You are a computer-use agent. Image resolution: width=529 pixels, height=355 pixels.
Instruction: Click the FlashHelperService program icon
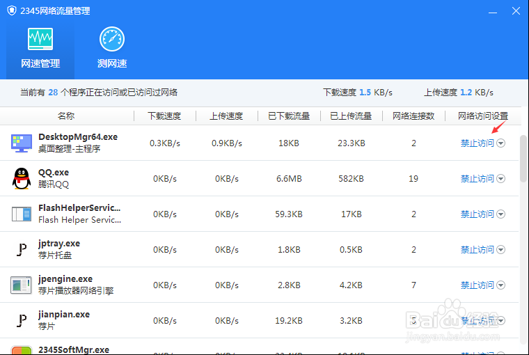(x=22, y=214)
